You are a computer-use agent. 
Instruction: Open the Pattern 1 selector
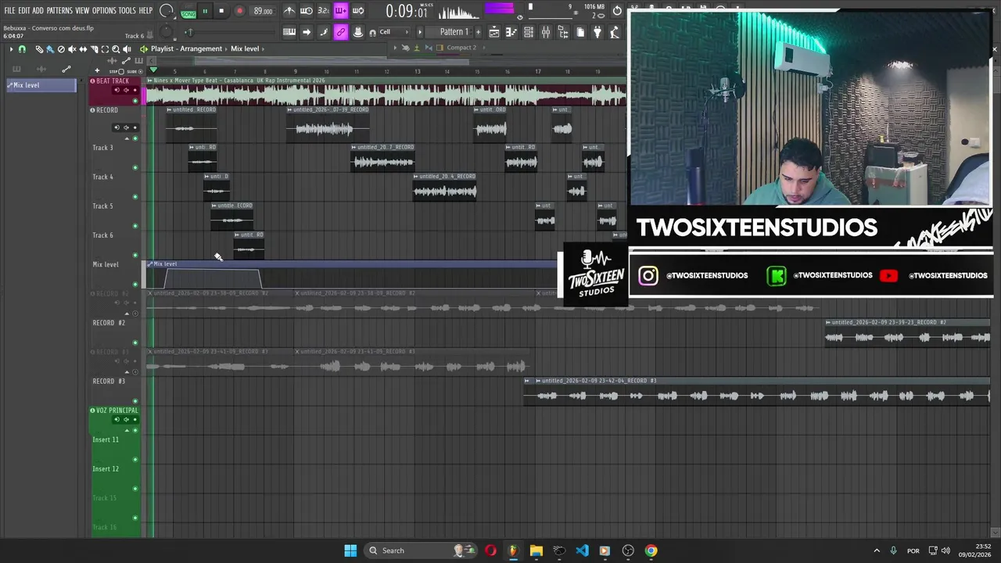450,32
